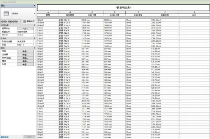Image resolution: width=210 pixels, height=139 pixels.
Task: Collapse the 标识数据 section
Action: tap(34, 25)
